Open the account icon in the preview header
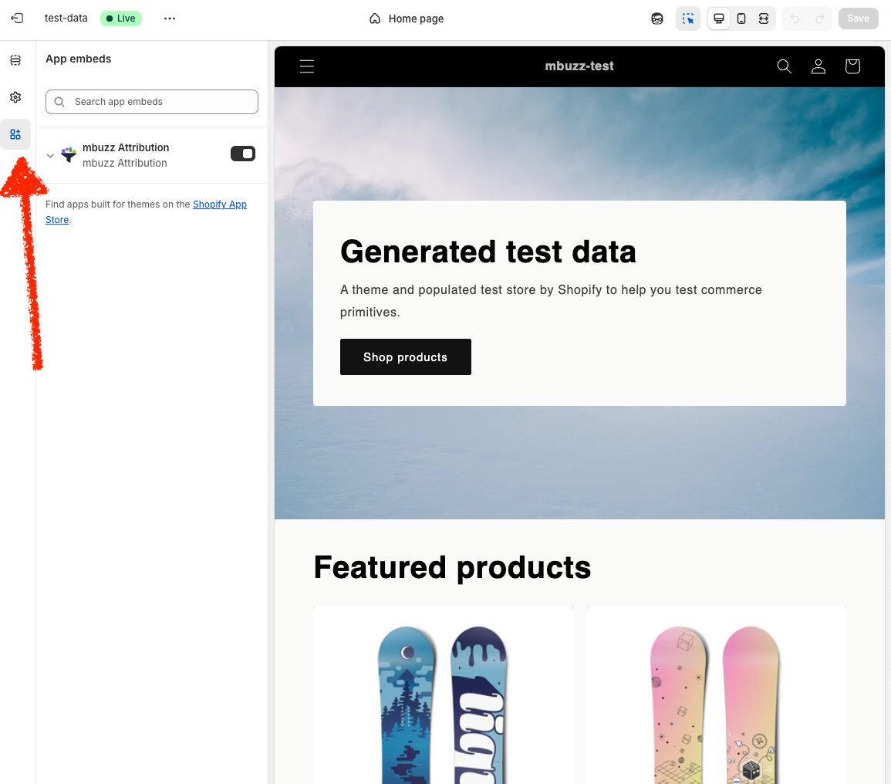Viewport: 891px width, 784px height. pyautogui.click(x=818, y=66)
